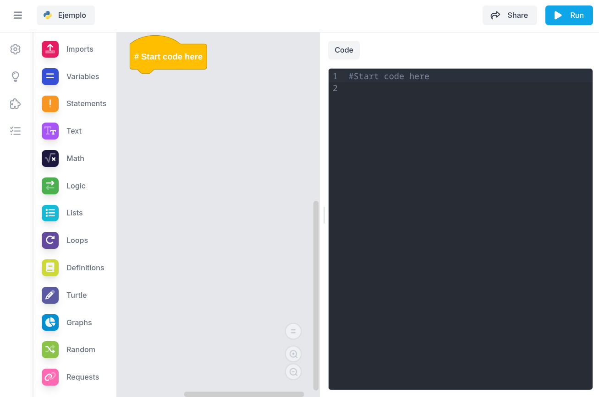
Task: Select the Text category icon
Action: point(50,131)
